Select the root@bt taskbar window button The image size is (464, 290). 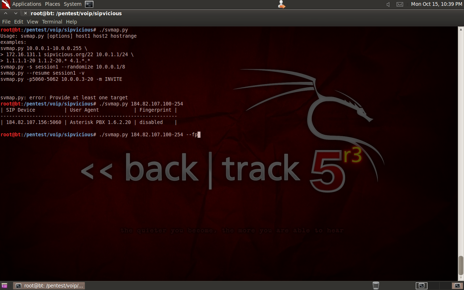click(49, 286)
